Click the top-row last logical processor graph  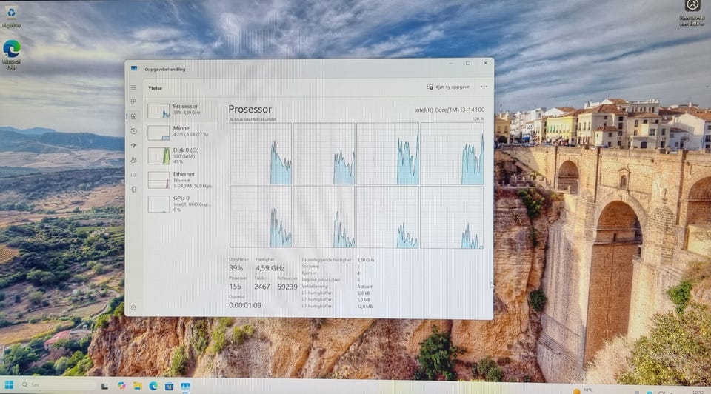tap(452, 153)
